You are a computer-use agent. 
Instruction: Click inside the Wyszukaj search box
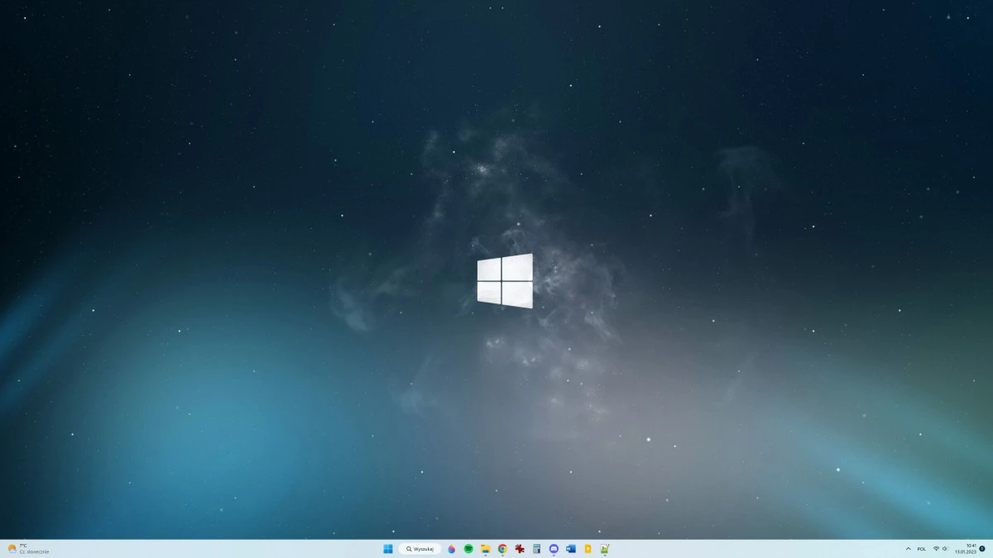(x=422, y=548)
